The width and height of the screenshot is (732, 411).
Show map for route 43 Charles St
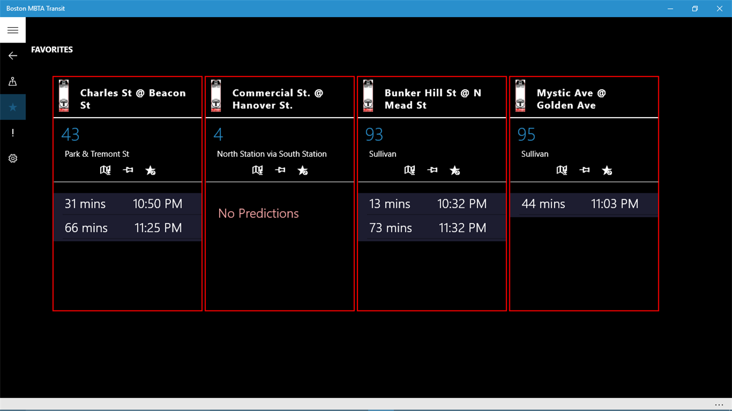click(105, 170)
